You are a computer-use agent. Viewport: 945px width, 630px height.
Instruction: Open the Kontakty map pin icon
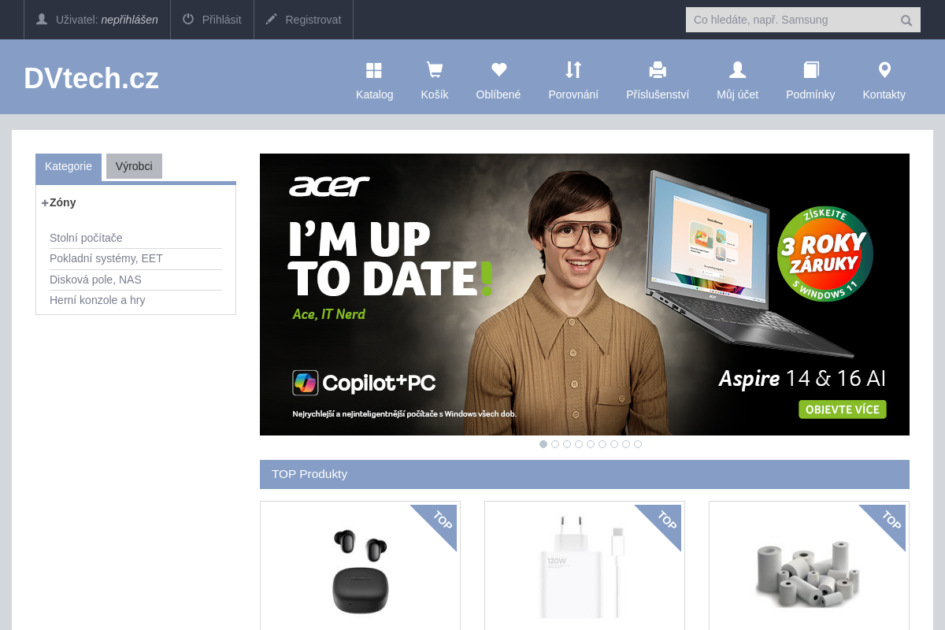[884, 71]
